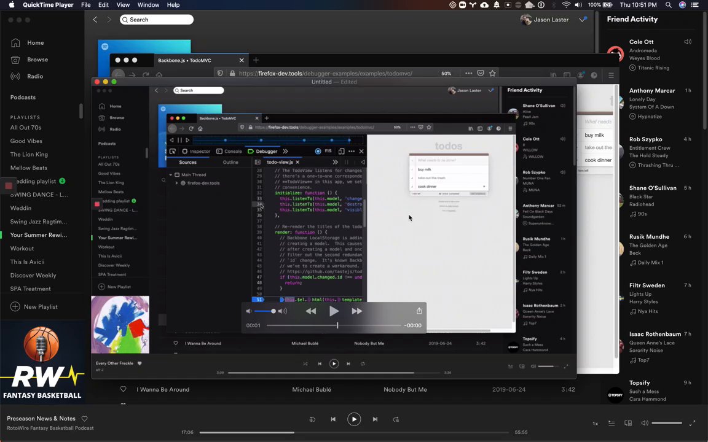Image resolution: width=708 pixels, height=442 pixels.
Task: Open Podcasts in outer Spotify sidebar
Action: 23,98
